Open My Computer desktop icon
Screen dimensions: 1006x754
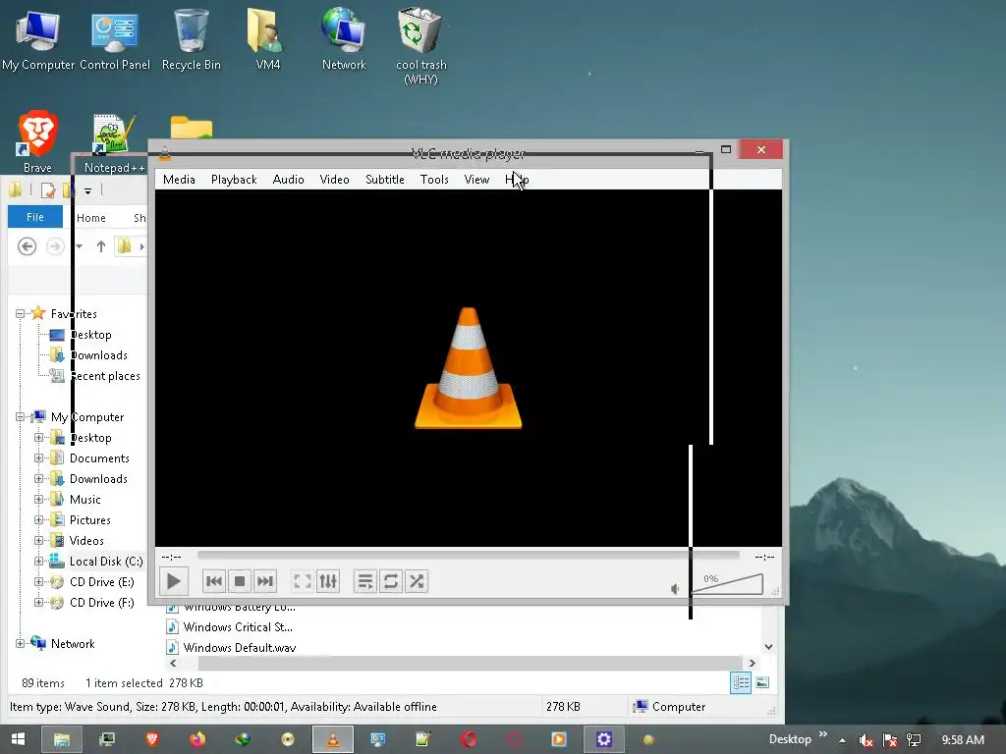(38, 39)
